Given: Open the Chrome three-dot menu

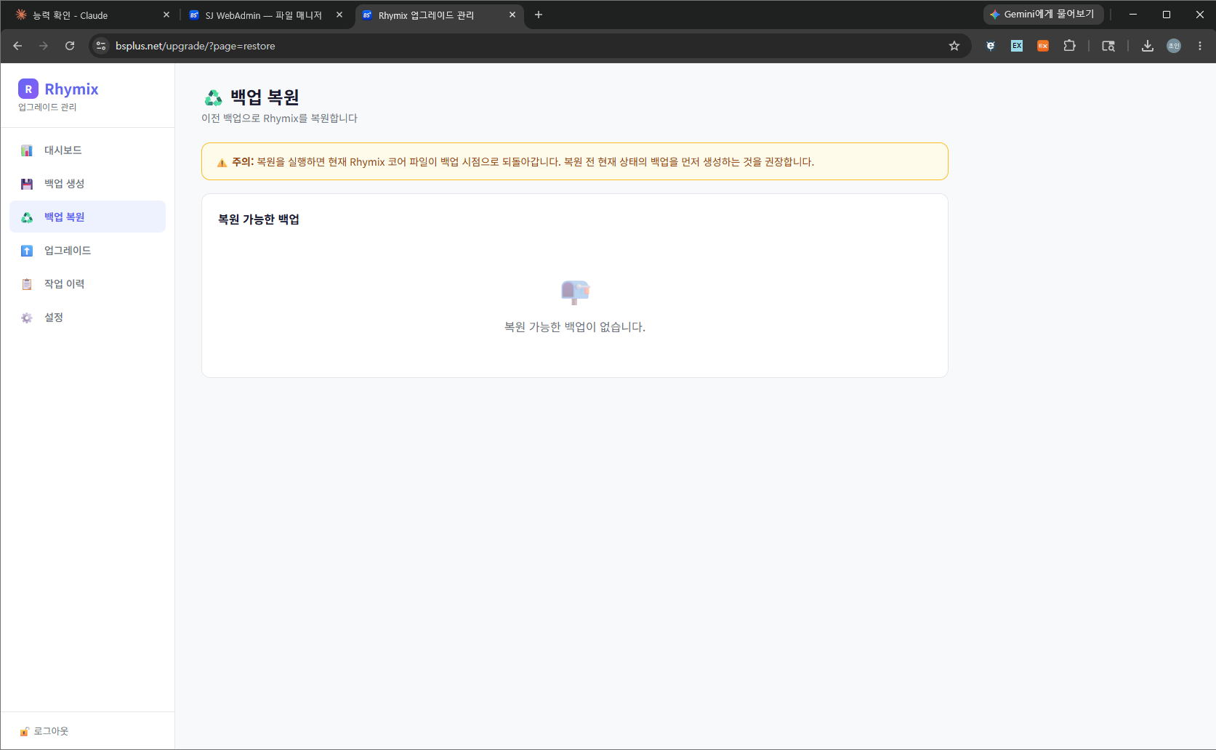Looking at the screenshot, I should tap(1200, 46).
